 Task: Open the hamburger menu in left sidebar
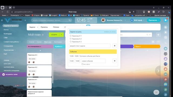click(x=2, y=20)
